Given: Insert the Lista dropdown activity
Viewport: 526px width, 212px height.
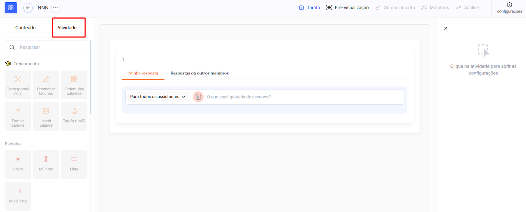Looking at the screenshot, I should [74, 164].
